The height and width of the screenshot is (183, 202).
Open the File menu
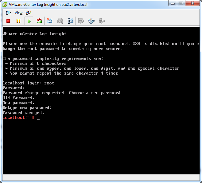[x=9, y=13]
